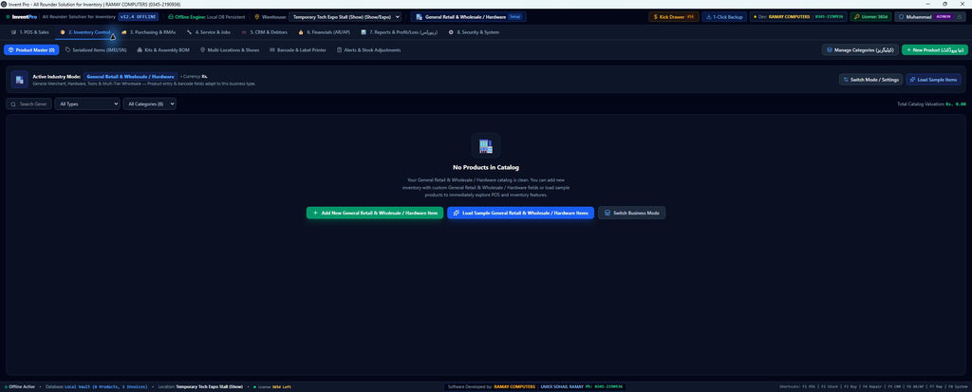This screenshot has height=392, width=972.
Task: Click the pin icon on Multi-Locations & Shows
Action: (x=203, y=49)
